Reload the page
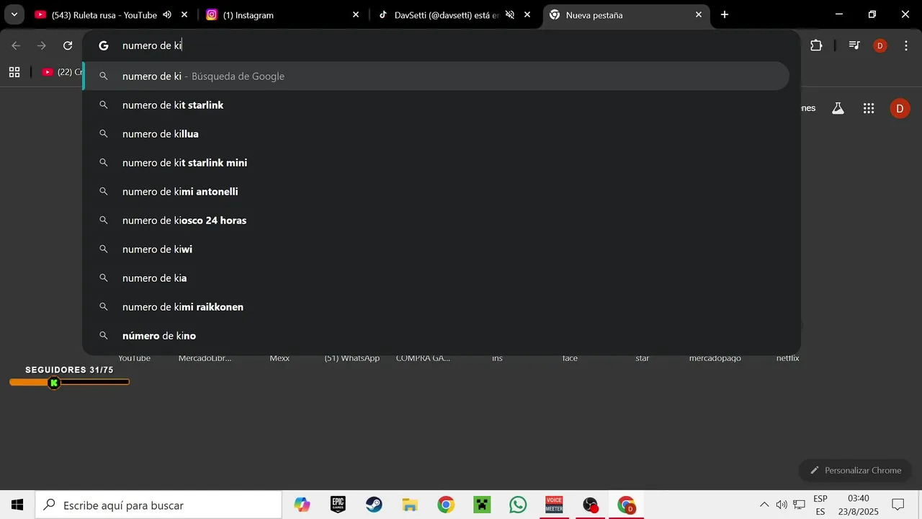 pyautogui.click(x=68, y=45)
